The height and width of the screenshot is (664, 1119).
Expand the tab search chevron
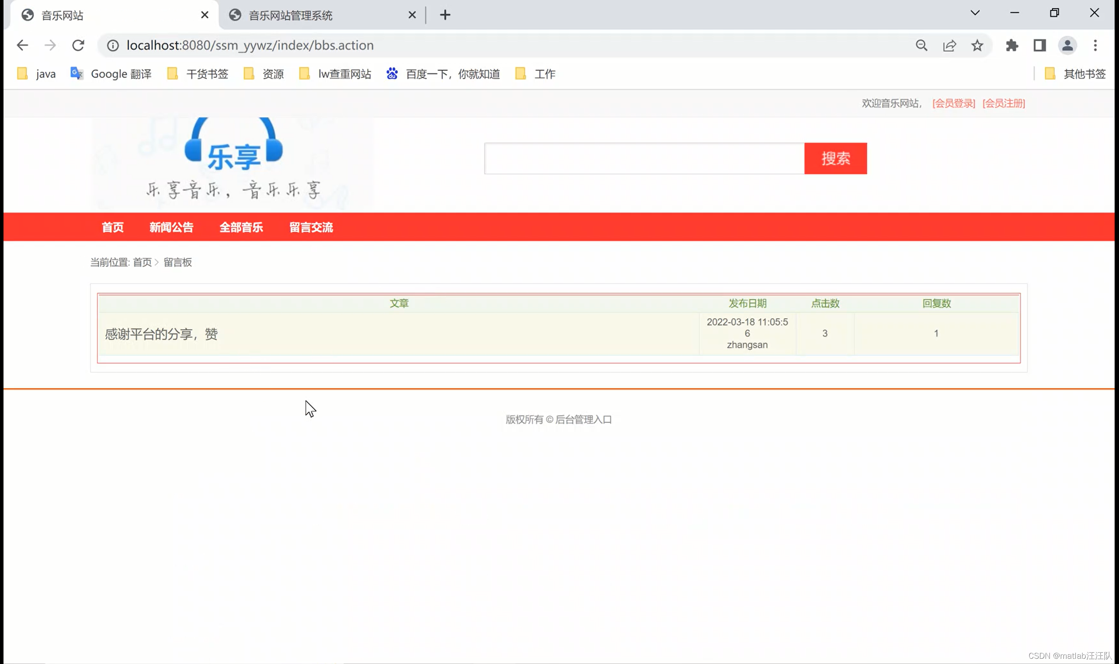pos(975,13)
